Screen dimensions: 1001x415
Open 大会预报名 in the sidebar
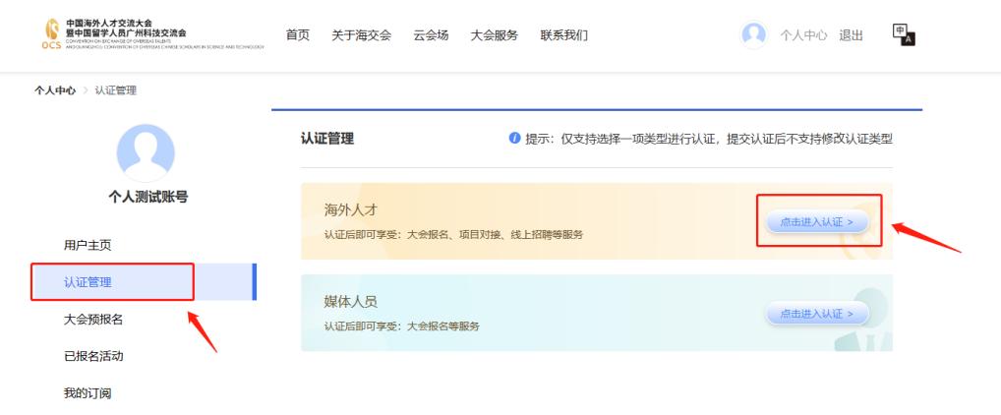tap(93, 319)
